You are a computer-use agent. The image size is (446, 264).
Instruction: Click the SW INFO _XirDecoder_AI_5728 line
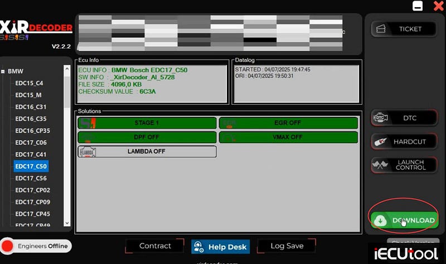(x=127, y=77)
